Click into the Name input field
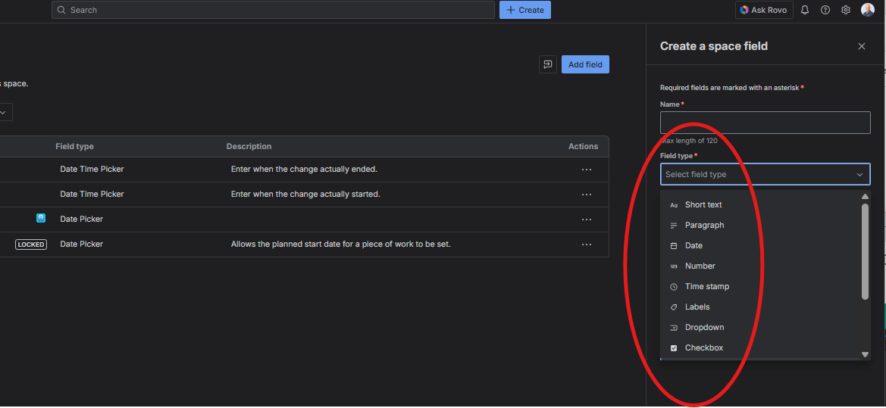Screen dimensions: 886x408 coord(765,123)
